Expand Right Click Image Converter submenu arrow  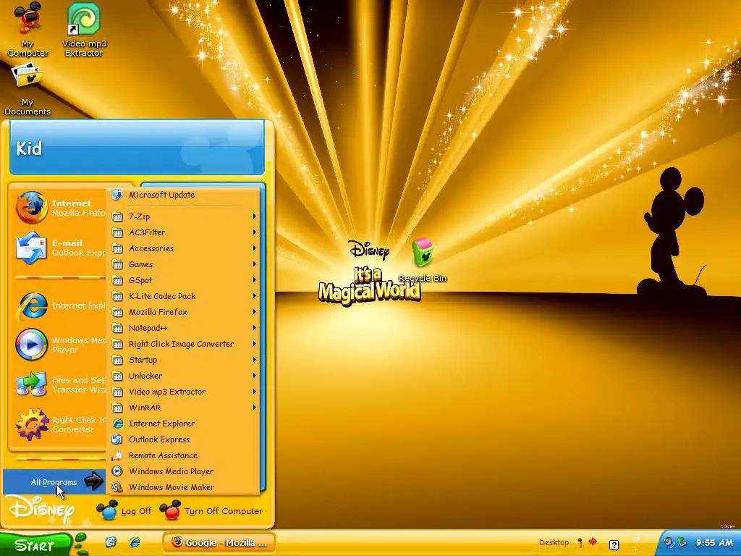254,344
